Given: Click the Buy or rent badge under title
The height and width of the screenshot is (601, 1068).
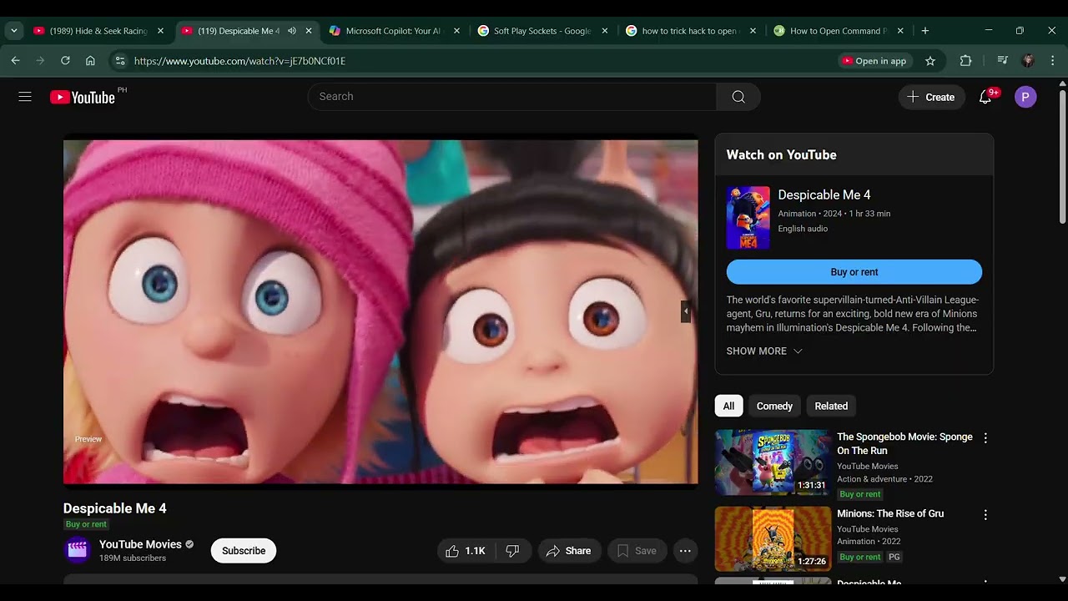Looking at the screenshot, I should [86, 524].
